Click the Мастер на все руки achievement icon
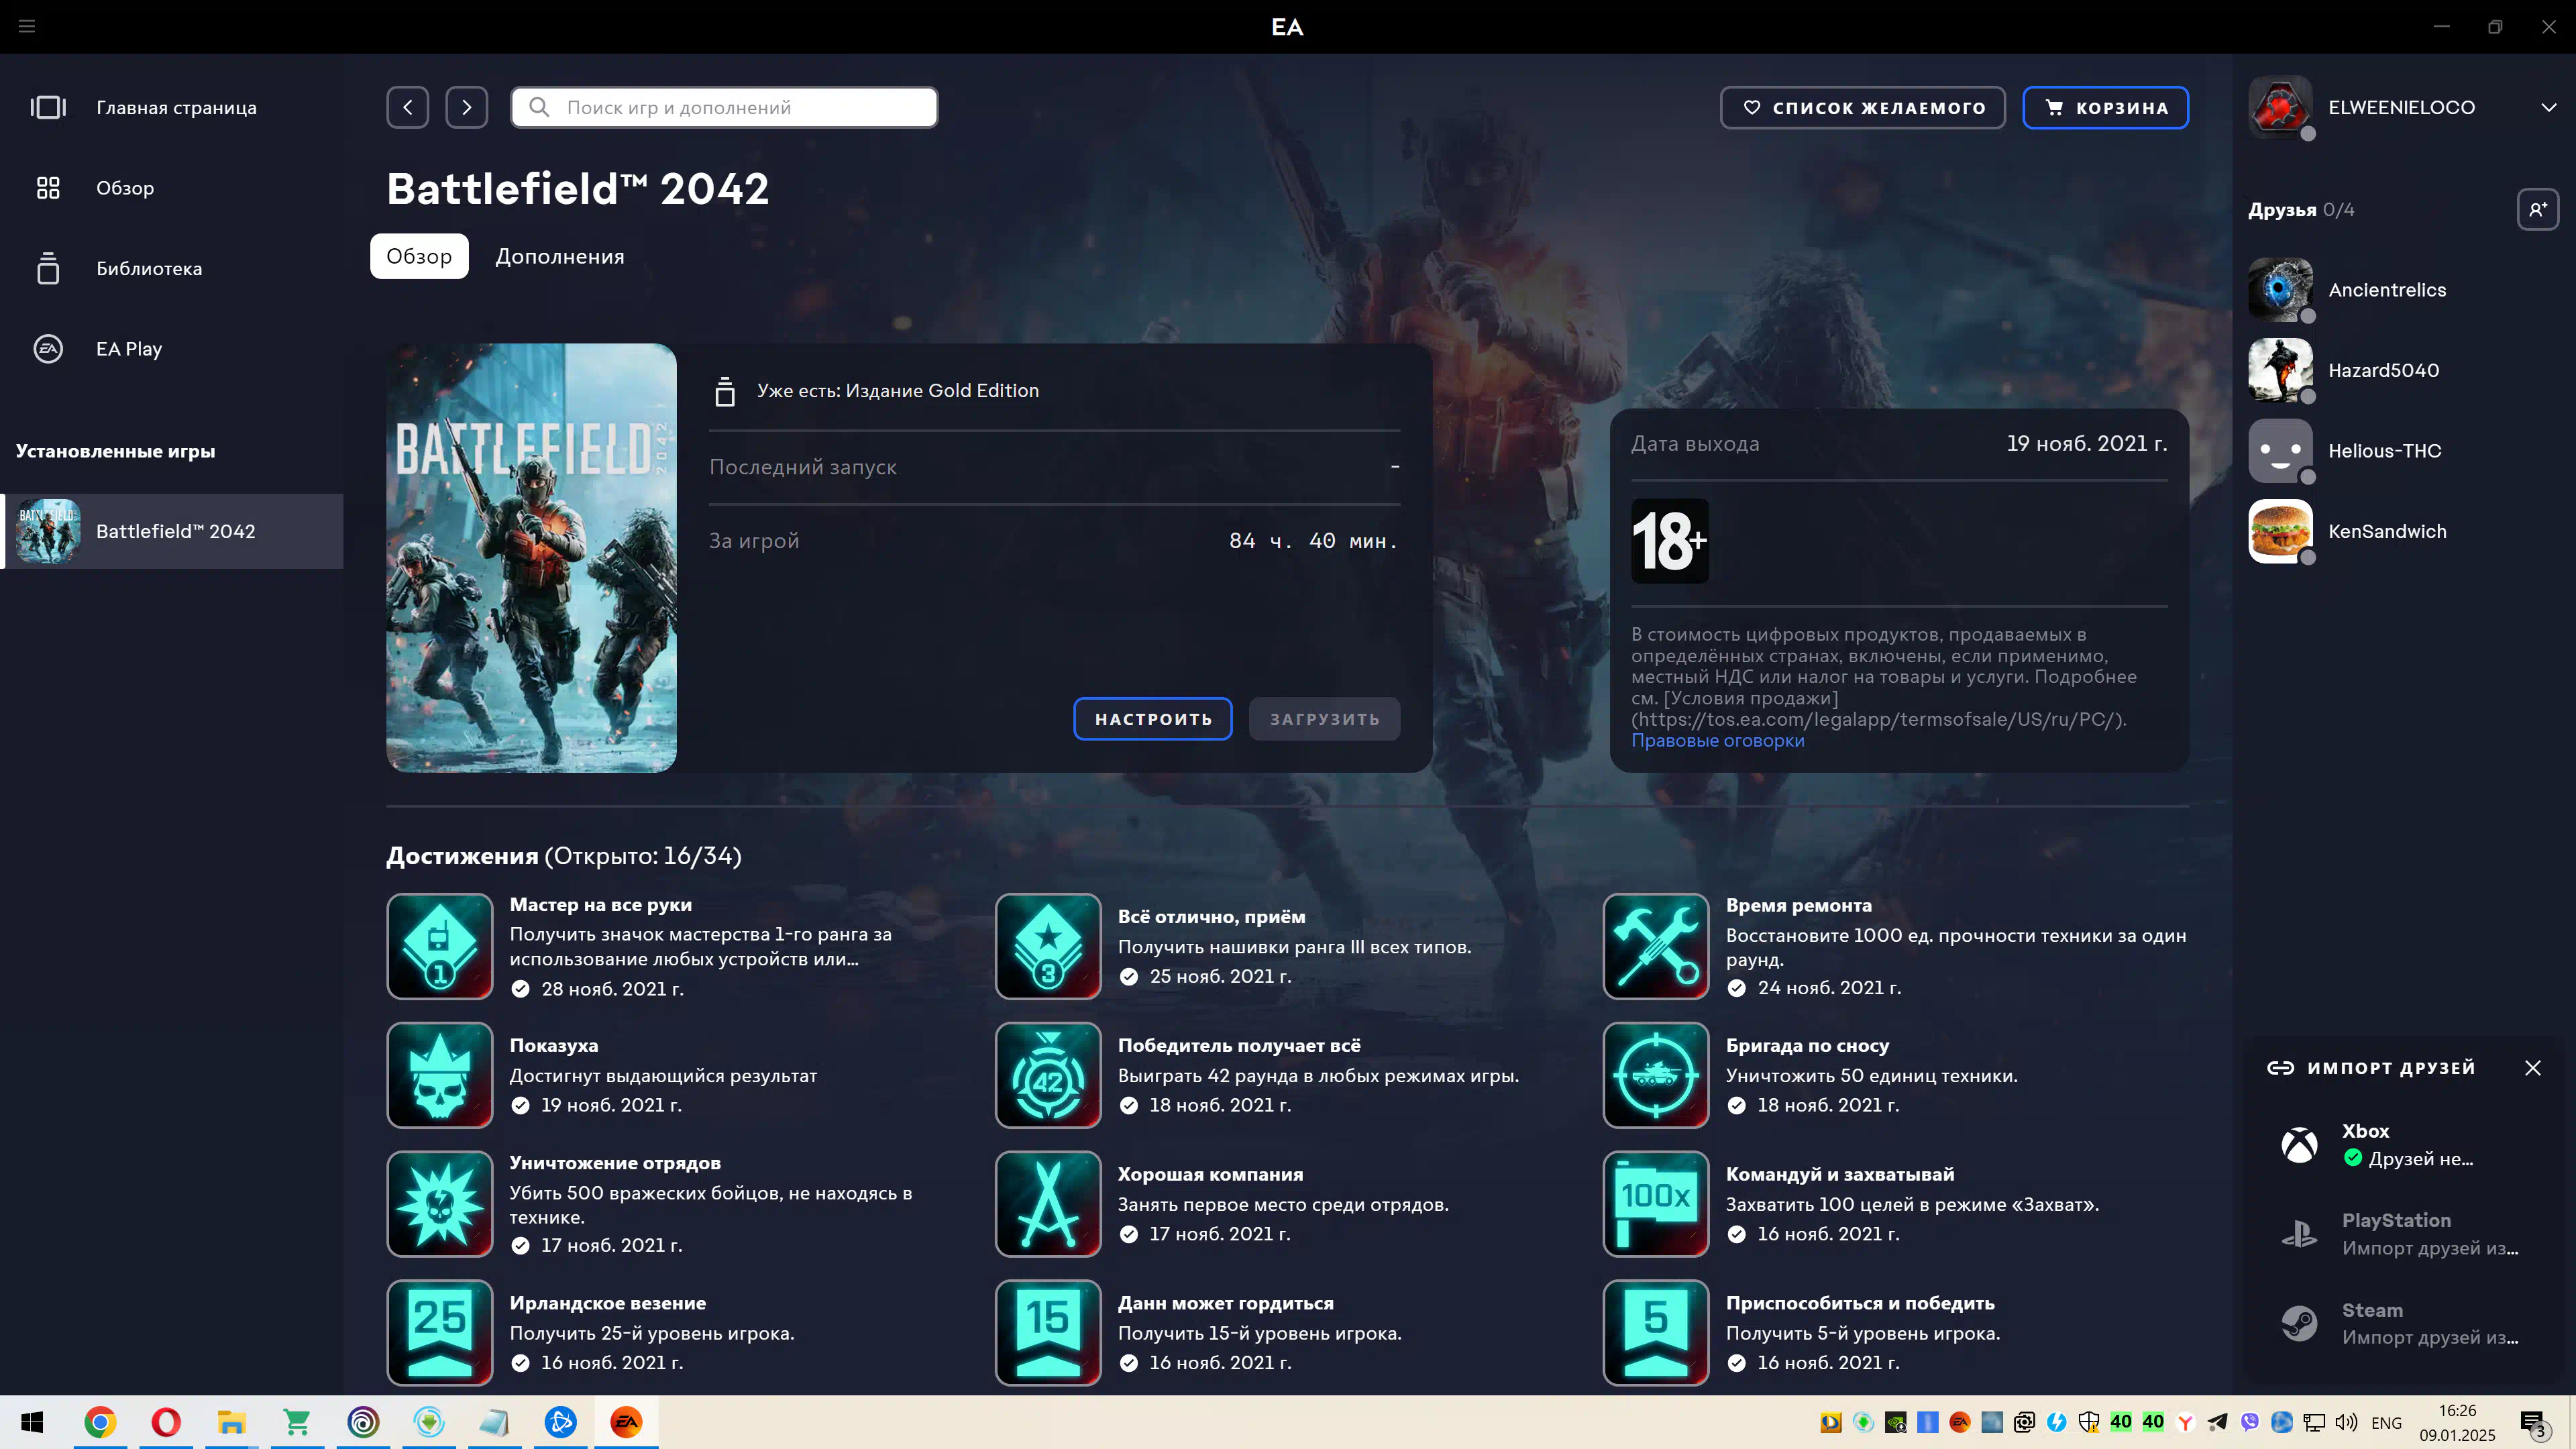The image size is (2576, 1449). (x=440, y=946)
